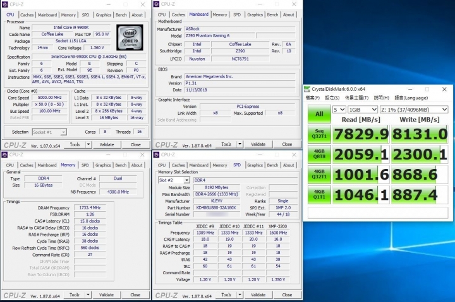The width and height of the screenshot is (455, 302).
Task: Click the XMP-3200 column header in Timings Table
Action: tap(277, 226)
